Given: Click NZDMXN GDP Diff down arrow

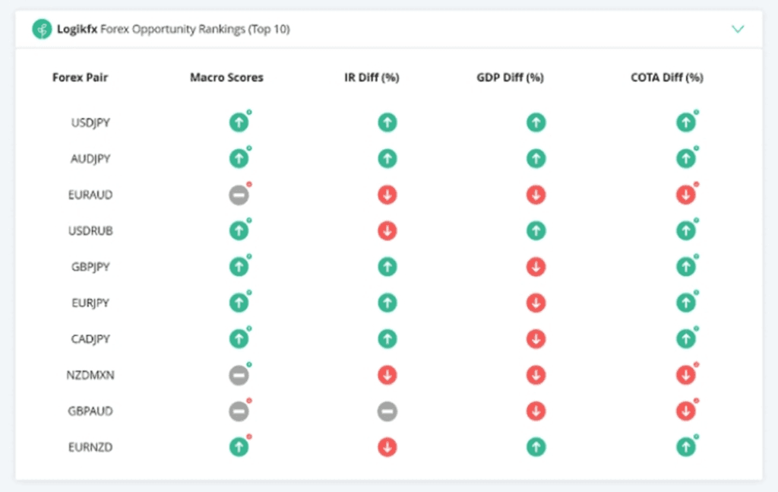Looking at the screenshot, I should coord(536,375).
